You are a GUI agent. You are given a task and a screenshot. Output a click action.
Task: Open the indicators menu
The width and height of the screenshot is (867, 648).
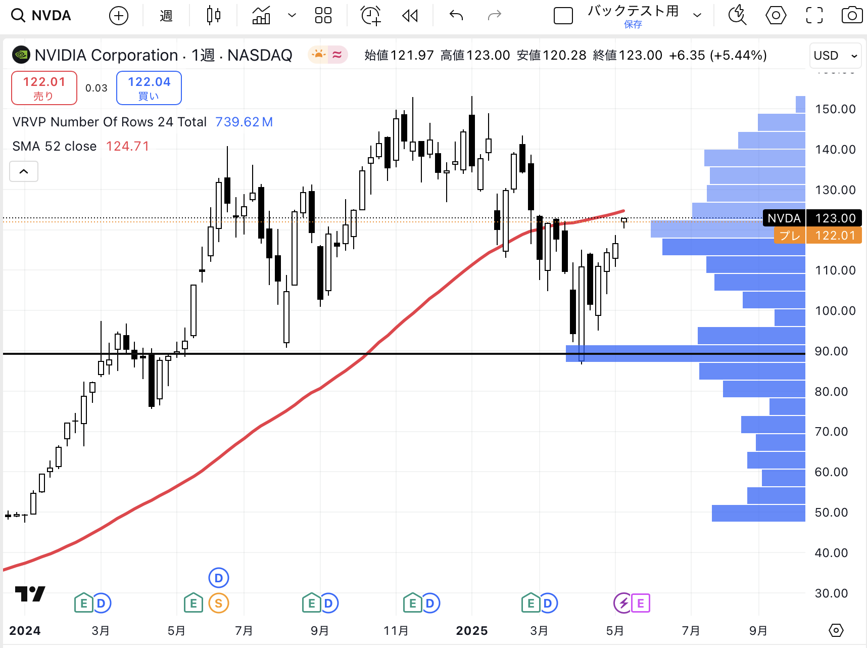(x=261, y=16)
